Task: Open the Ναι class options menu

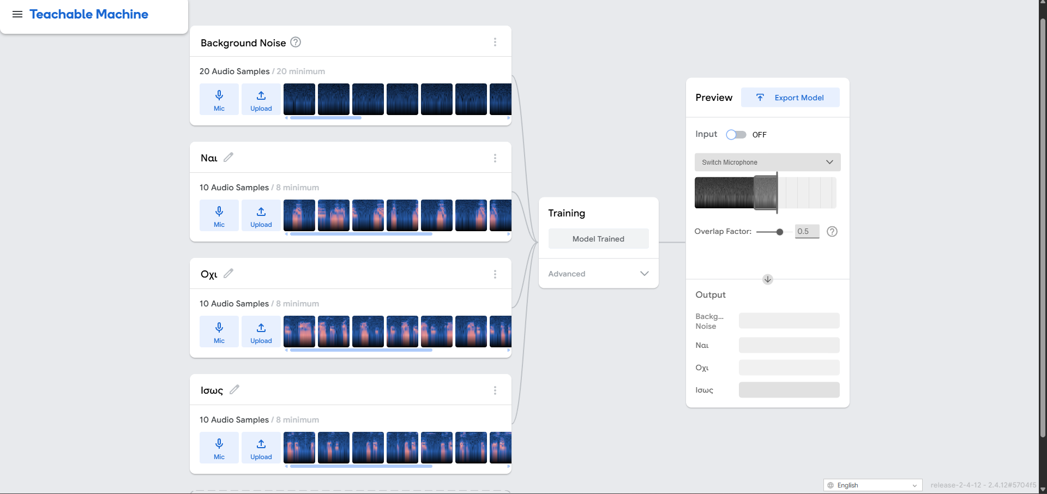Action: pyautogui.click(x=495, y=158)
